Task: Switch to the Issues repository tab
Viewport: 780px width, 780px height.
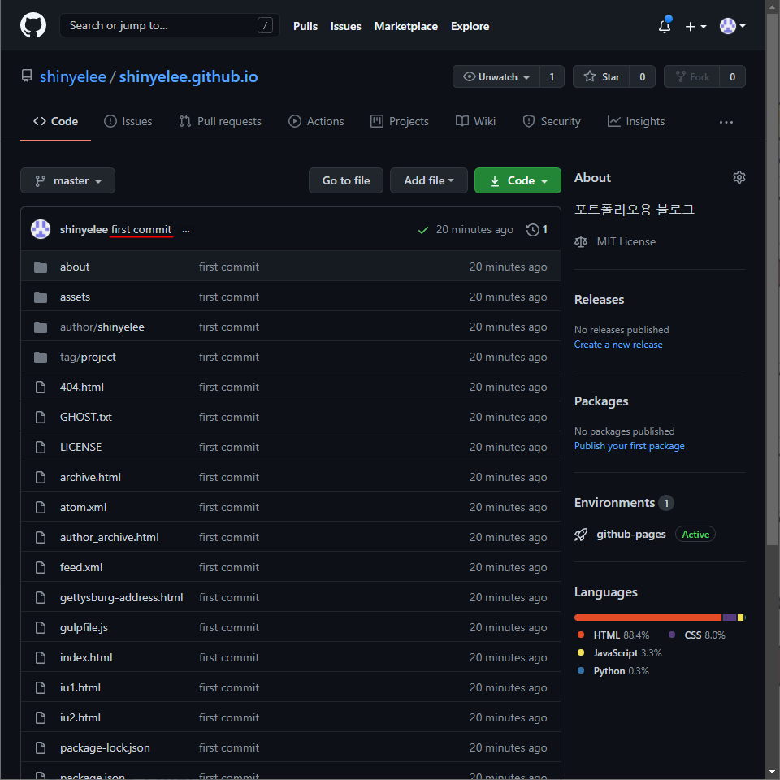Action: coord(128,121)
